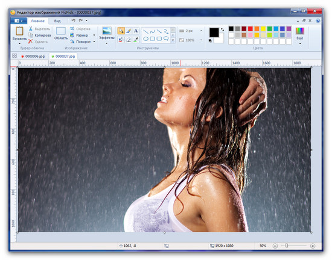332x260 pixels.
Task: Expand the shapes gallery more arrow
Action: 173,40
